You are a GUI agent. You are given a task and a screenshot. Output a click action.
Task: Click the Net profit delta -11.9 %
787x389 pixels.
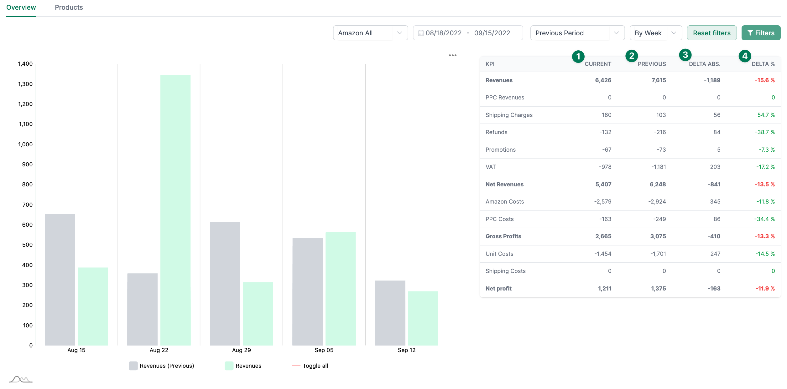click(x=765, y=289)
